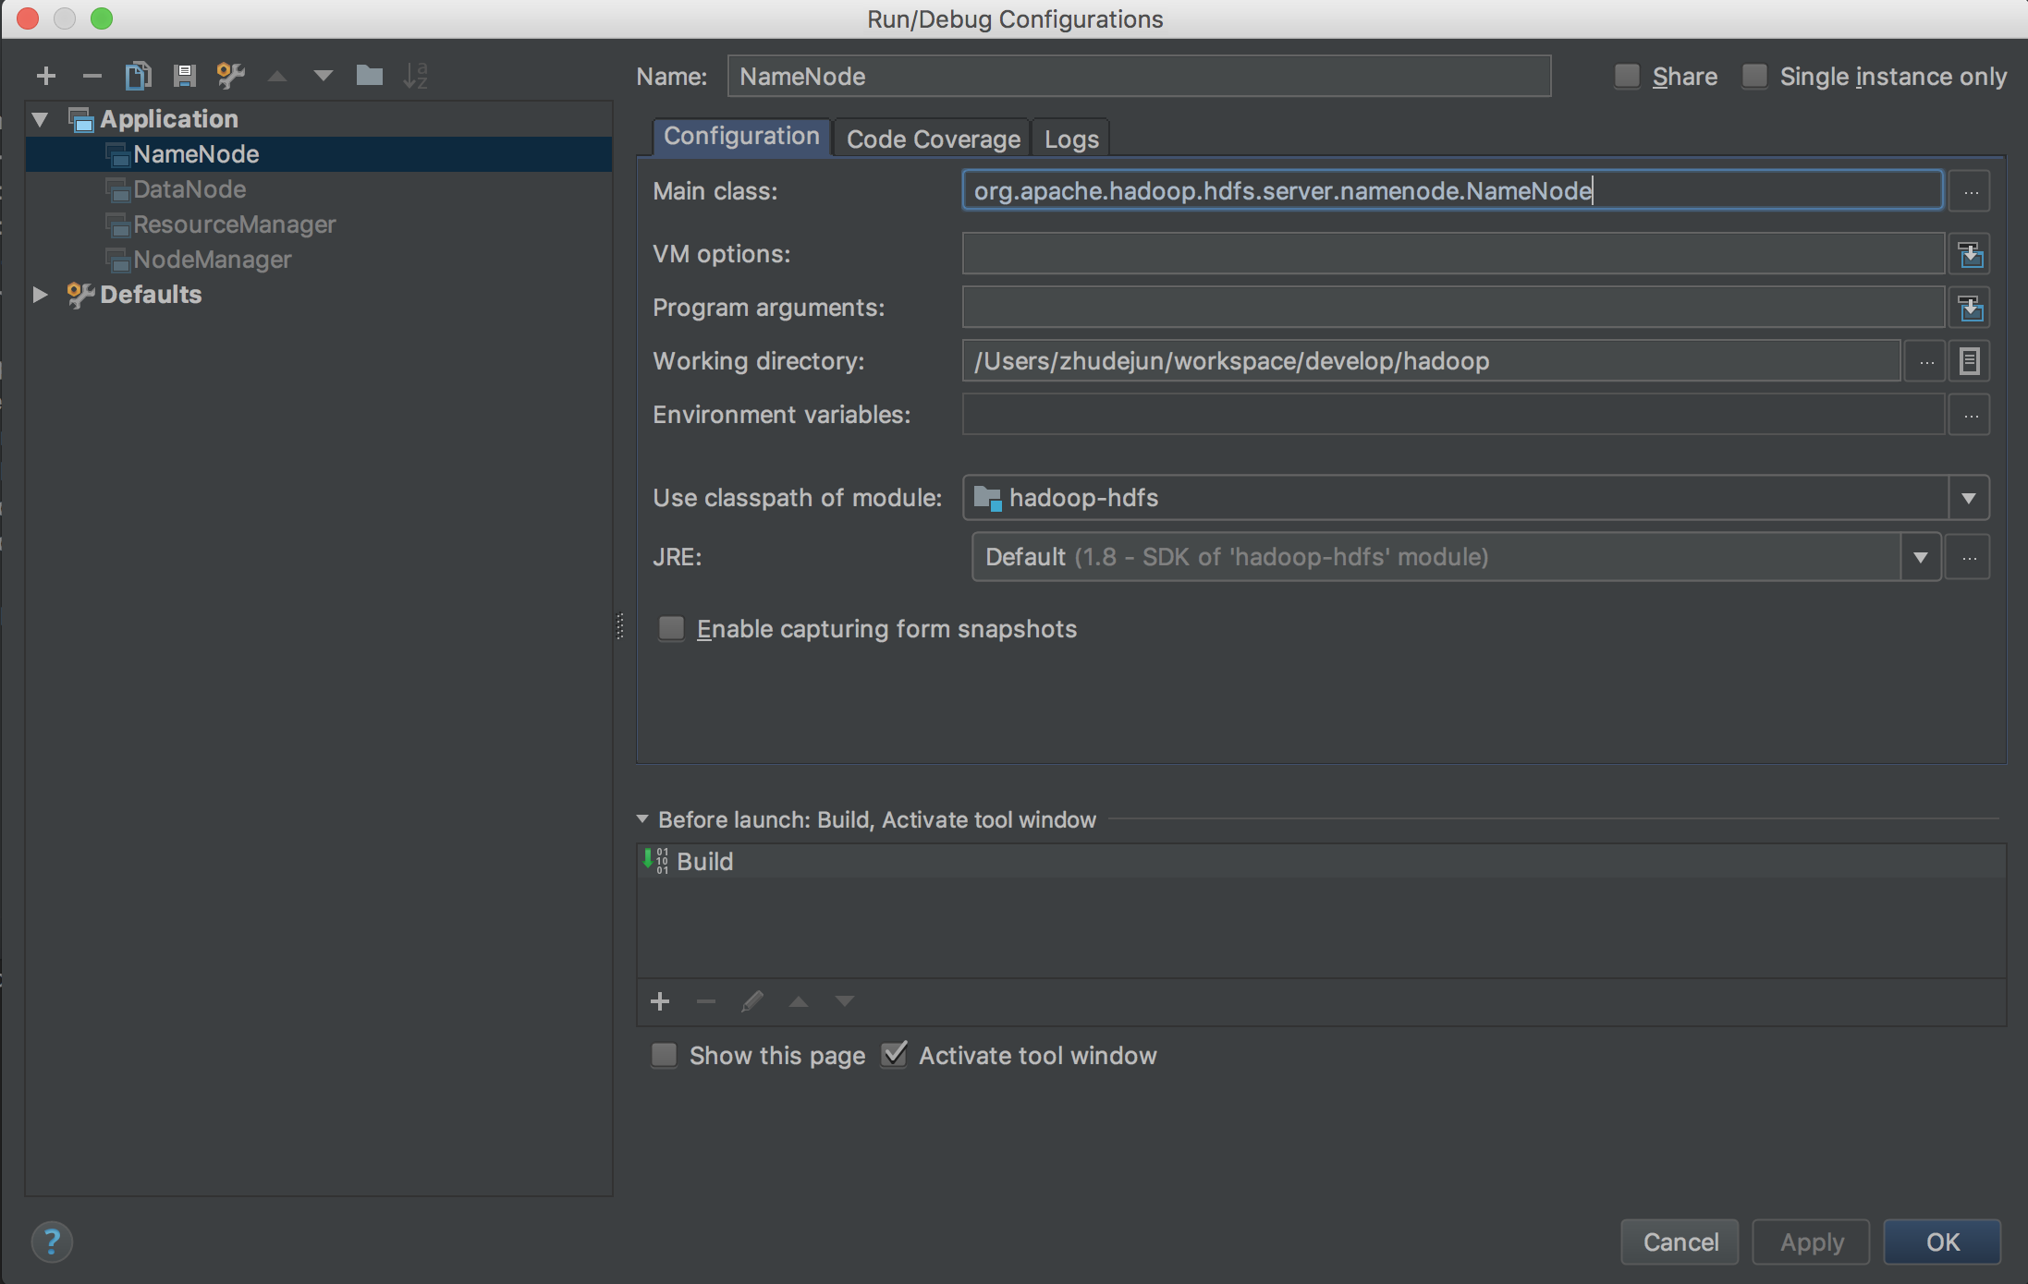Toggle Enable capturing form snapshots

pyautogui.click(x=671, y=629)
